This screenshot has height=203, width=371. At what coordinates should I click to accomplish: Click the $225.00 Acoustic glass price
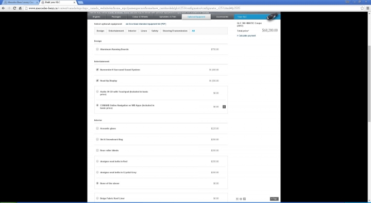215,128
